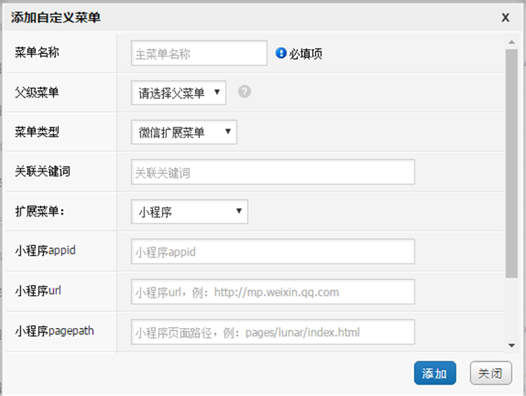526x396 pixels.
Task: Focus the 小程序pagepath input field
Action: click(x=273, y=332)
